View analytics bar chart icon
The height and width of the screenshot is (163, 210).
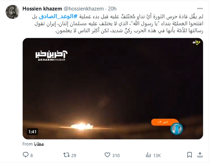tap(148, 155)
